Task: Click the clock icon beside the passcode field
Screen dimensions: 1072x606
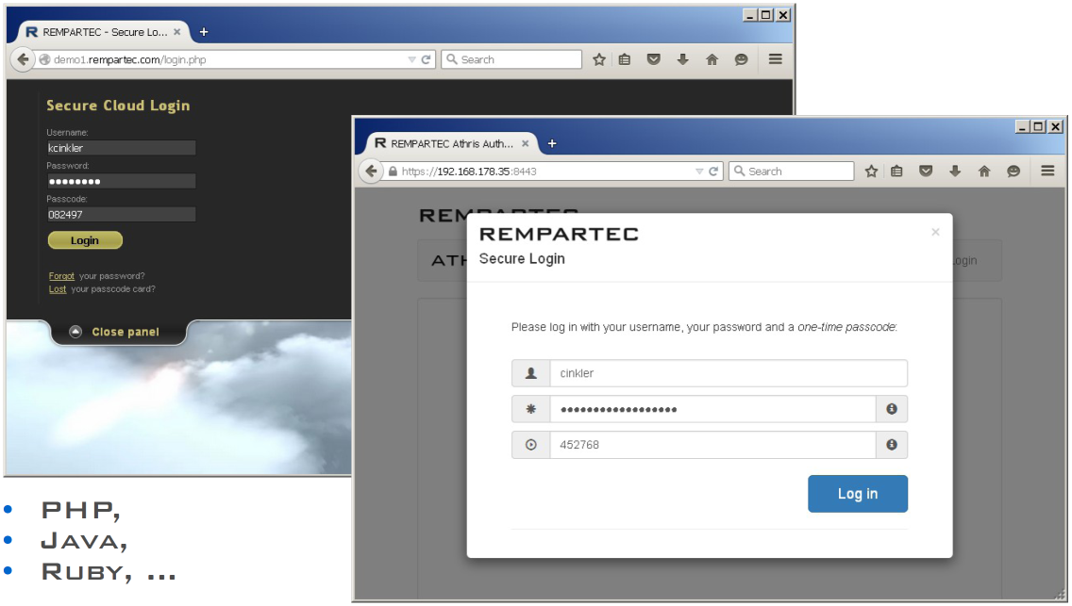Action: 530,444
